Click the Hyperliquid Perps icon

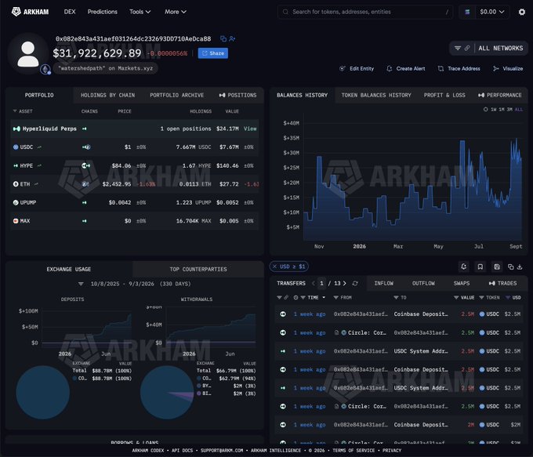pyautogui.click(x=16, y=129)
